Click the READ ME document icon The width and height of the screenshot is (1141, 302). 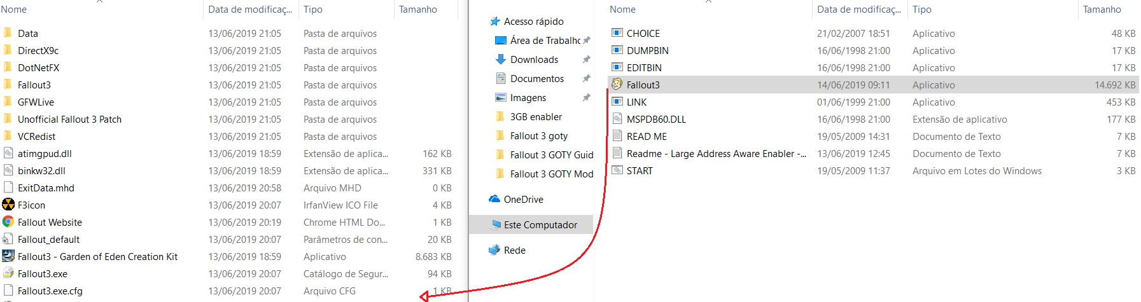617,136
